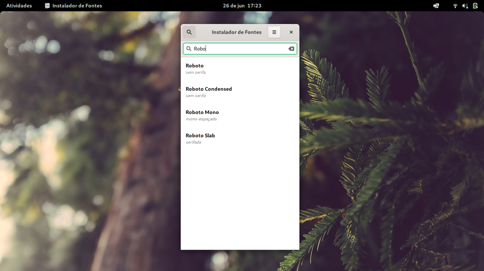Image resolution: width=484 pixels, height=271 pixels.
Task: Choose the Roboto Mono font
Action: coord(240,115)
